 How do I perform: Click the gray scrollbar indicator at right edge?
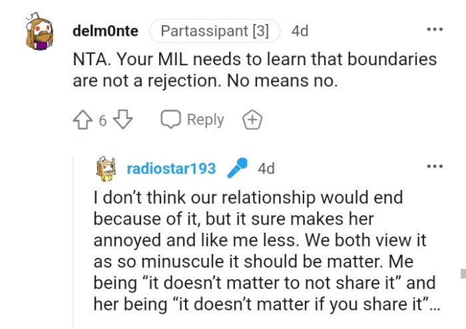click(x=463, y=274)
